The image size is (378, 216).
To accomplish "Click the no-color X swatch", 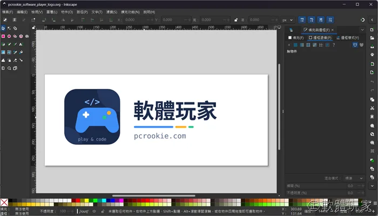I will click(4, 203).
